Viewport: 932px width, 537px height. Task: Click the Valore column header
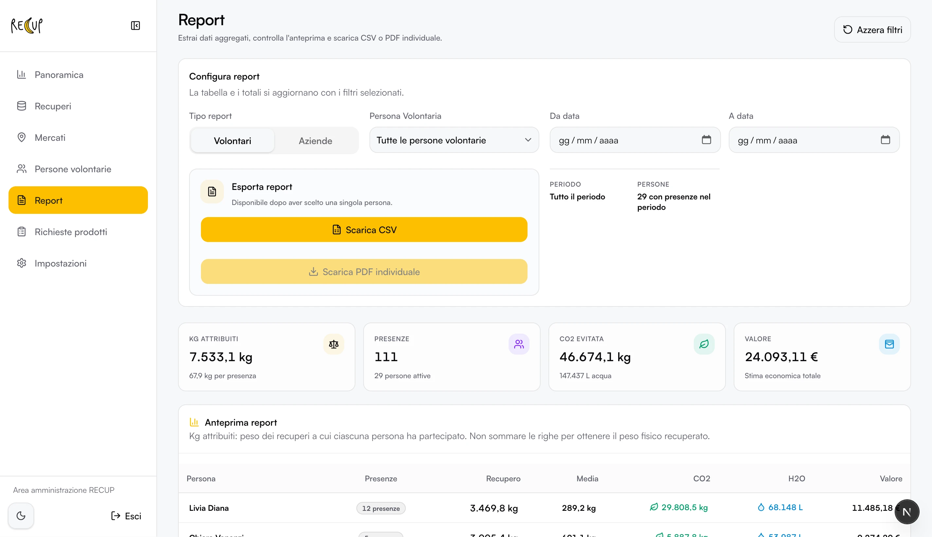coord(891,478)
